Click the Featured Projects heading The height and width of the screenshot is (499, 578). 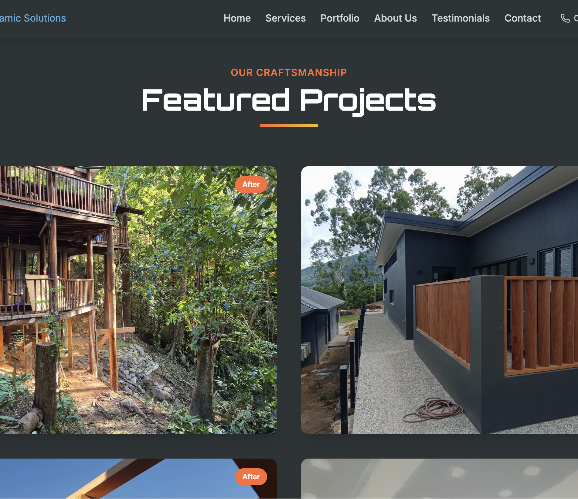pyautogui.click(x=289, y=101)
